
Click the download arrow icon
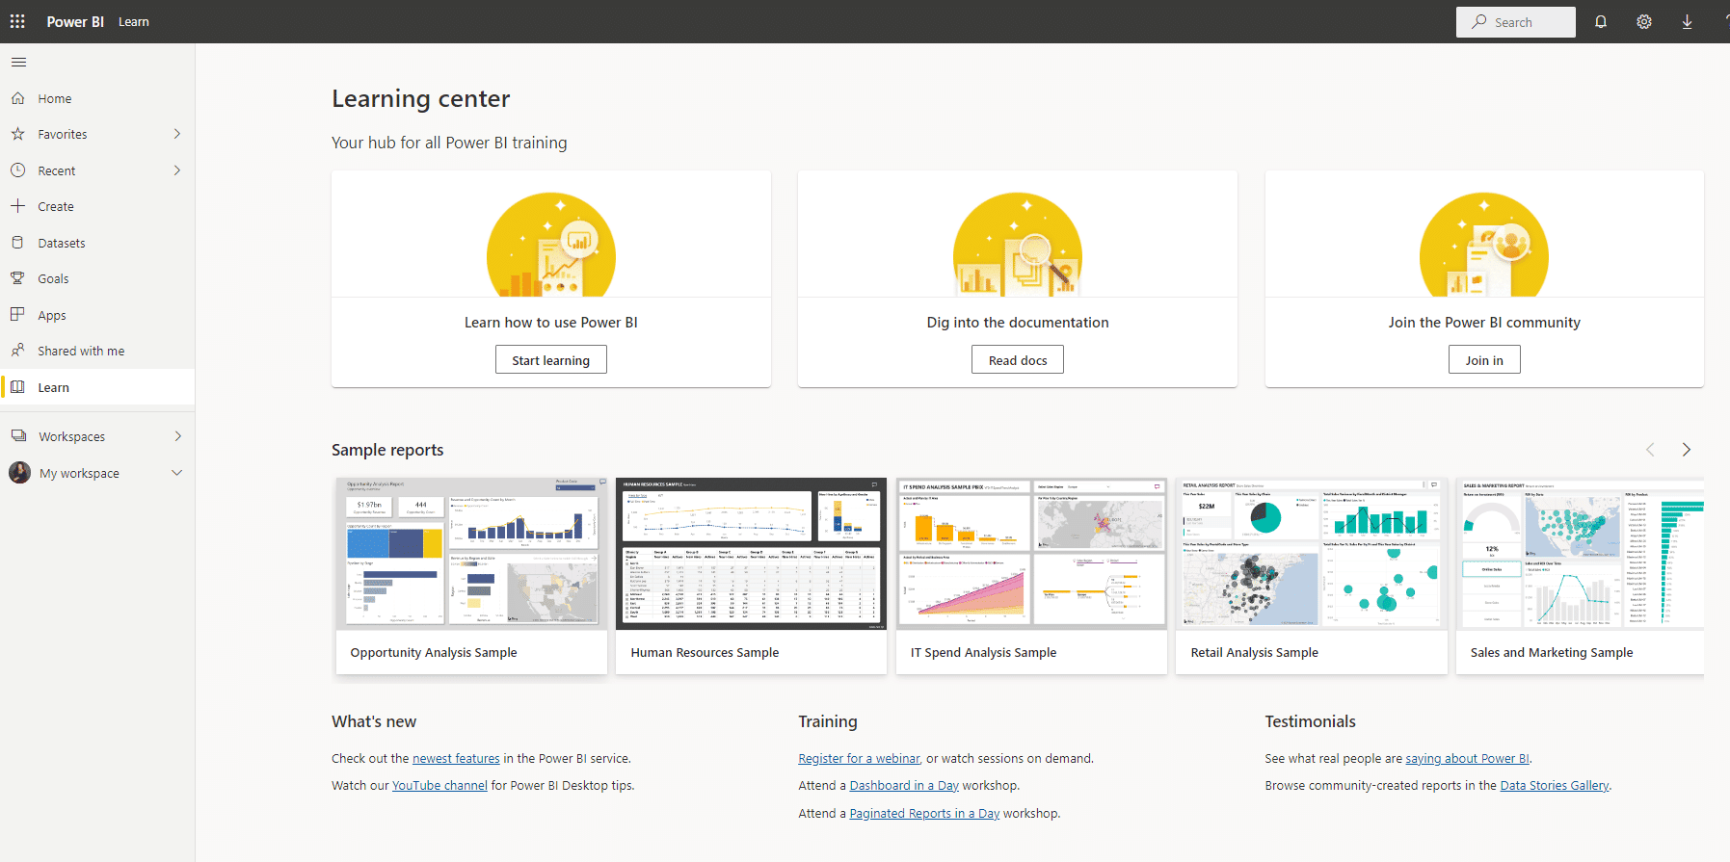pos(1687,22)
